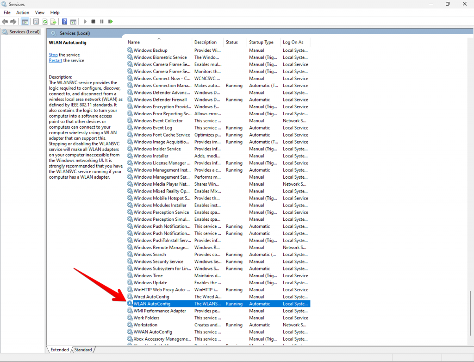Open the Properties toolbar icon
The height and width of the screenshot is (362, 474).
click(36, 21)
